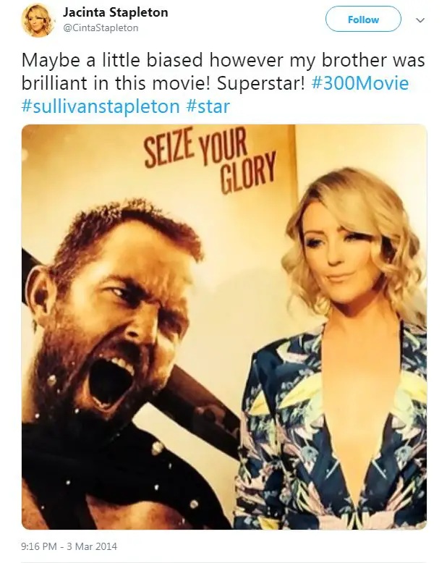This screenshot has height=563, width=447.
Task: Open the 9:16 PM tweet timestamp
Action: click(x=39, y=546)
